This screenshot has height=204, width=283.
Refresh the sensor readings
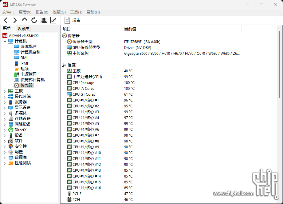(34, 20)
